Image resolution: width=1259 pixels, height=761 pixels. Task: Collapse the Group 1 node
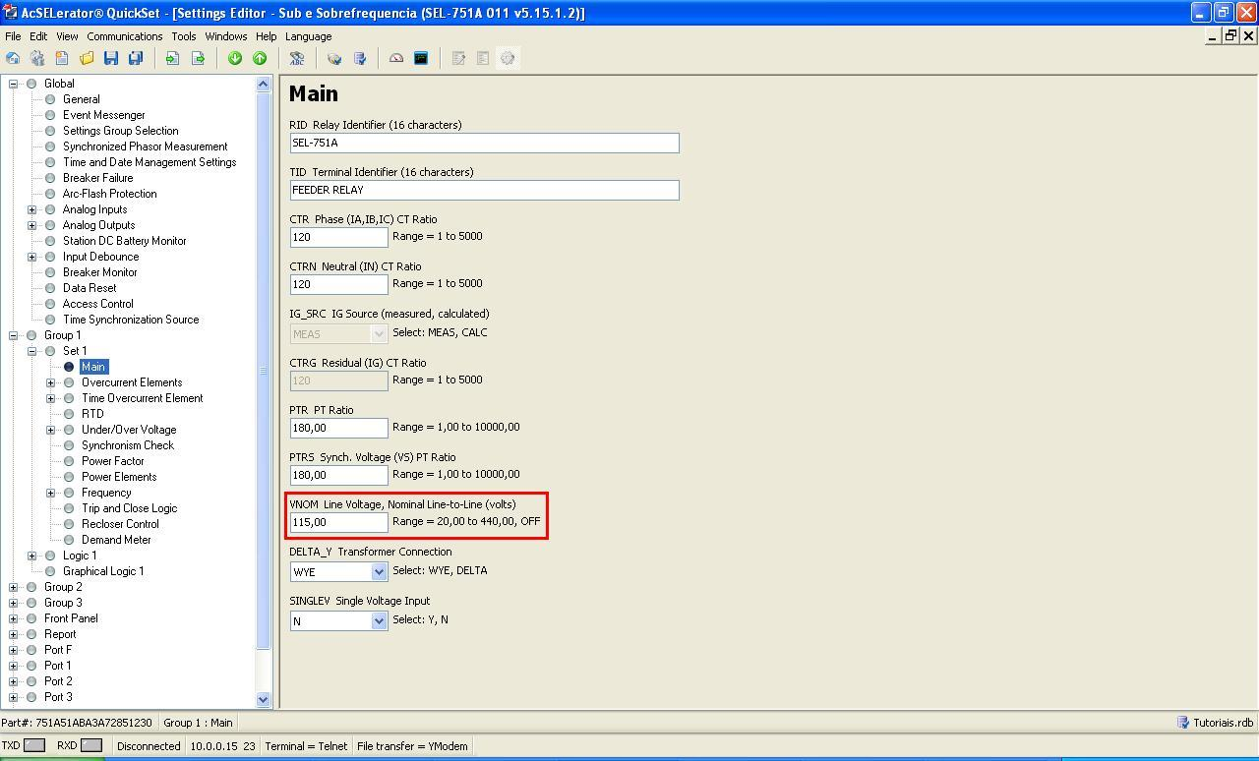pos(13,335)
